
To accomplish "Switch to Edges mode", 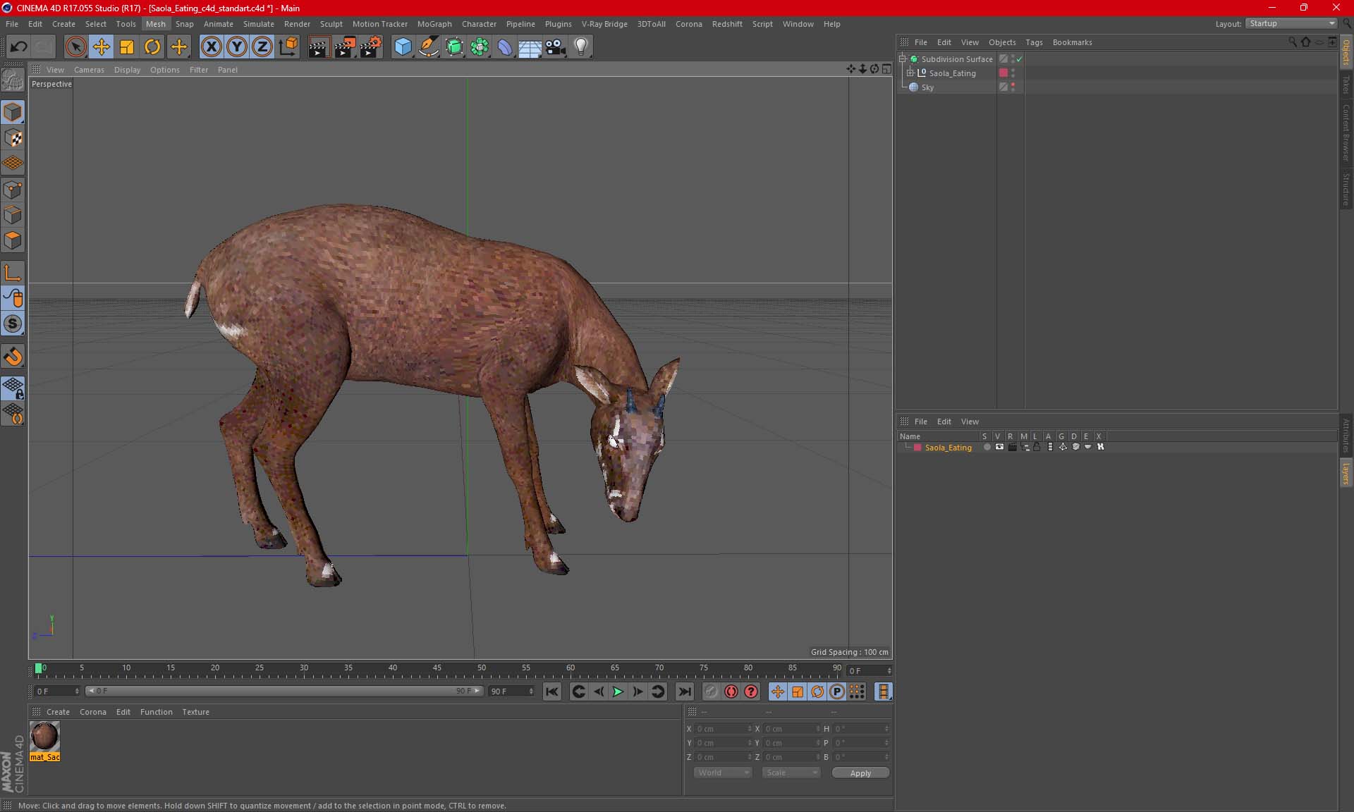I will point(13,215).
